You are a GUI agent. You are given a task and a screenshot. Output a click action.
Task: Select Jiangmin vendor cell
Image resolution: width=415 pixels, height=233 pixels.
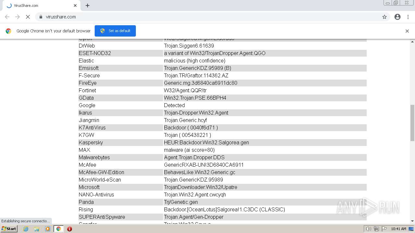pyautogui.click(x=120, y=120)
